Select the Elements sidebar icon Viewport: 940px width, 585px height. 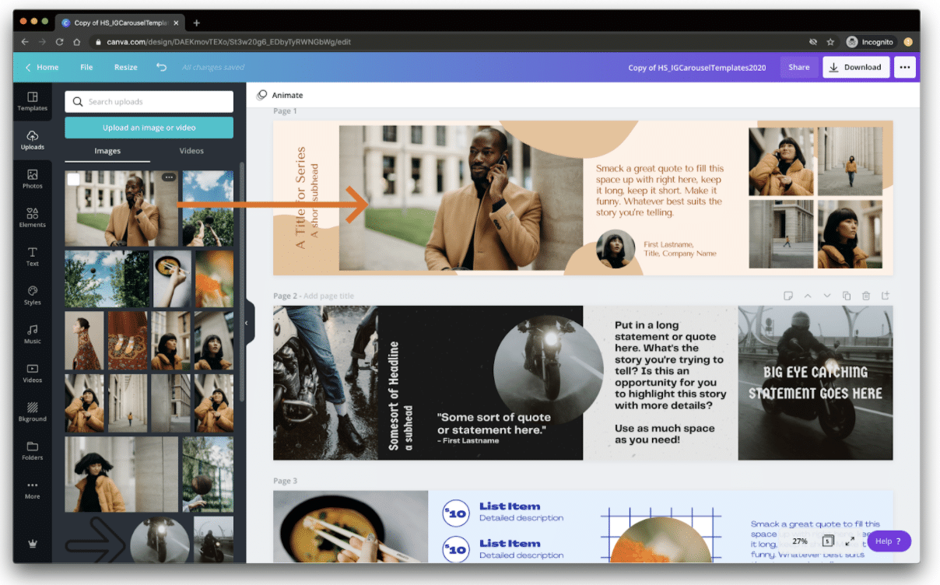click(x=32, y=218)
